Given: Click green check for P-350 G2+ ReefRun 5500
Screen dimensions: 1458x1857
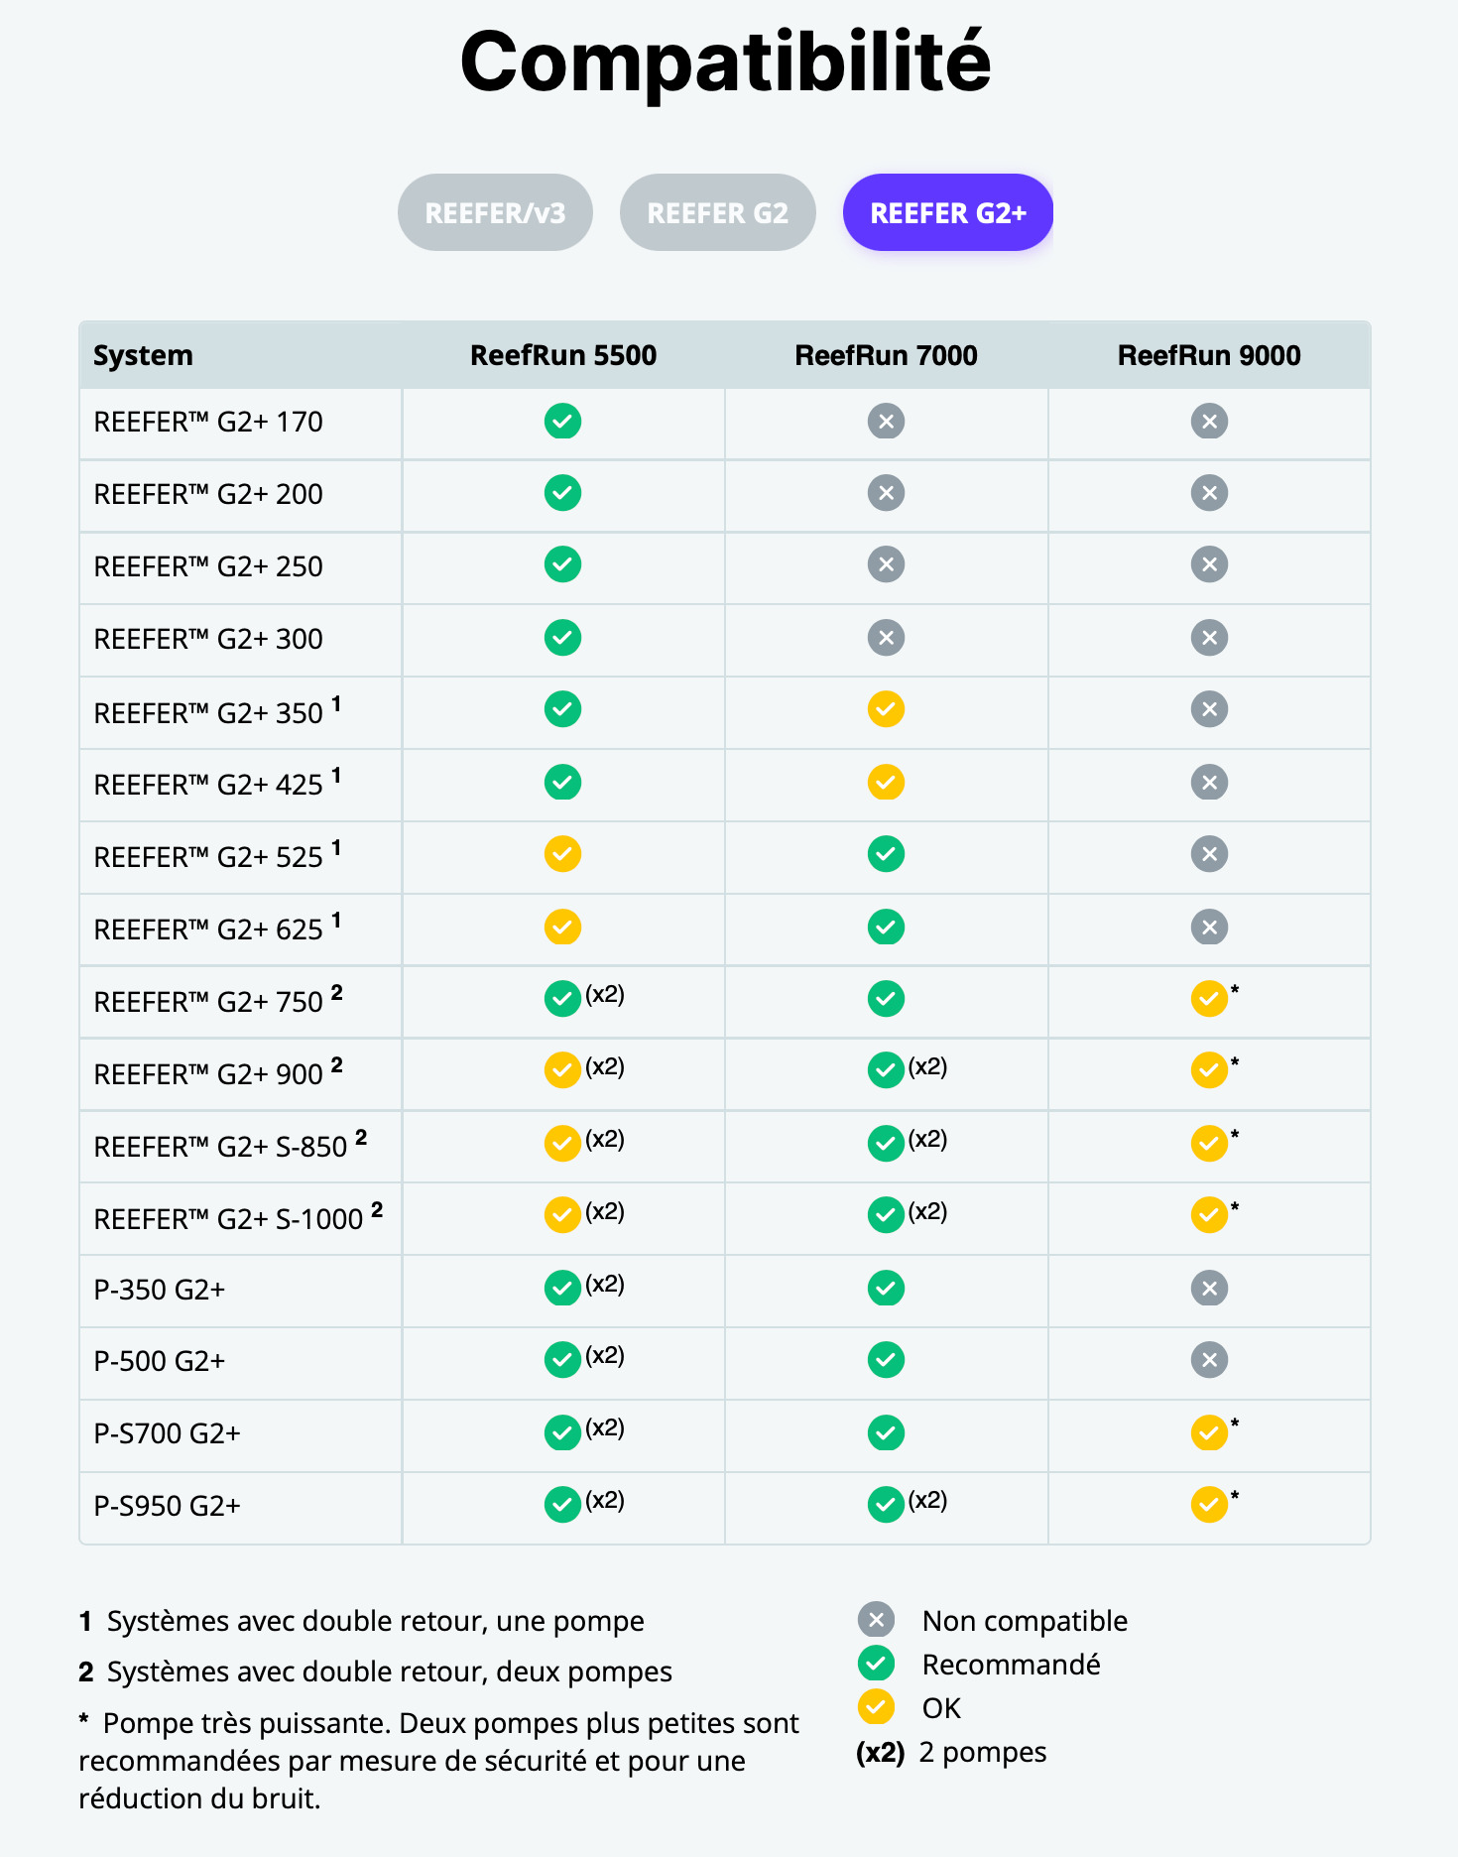Looking at the screenshot, I should 562,1289.
